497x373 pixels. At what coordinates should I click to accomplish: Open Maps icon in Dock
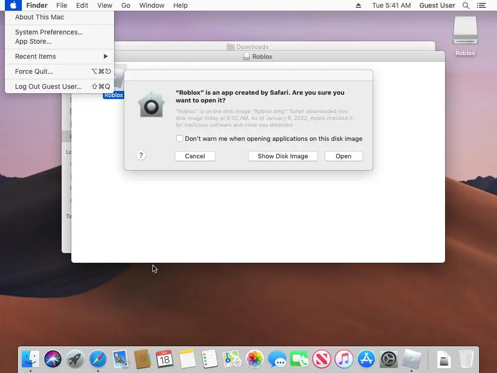coord(232,359)
